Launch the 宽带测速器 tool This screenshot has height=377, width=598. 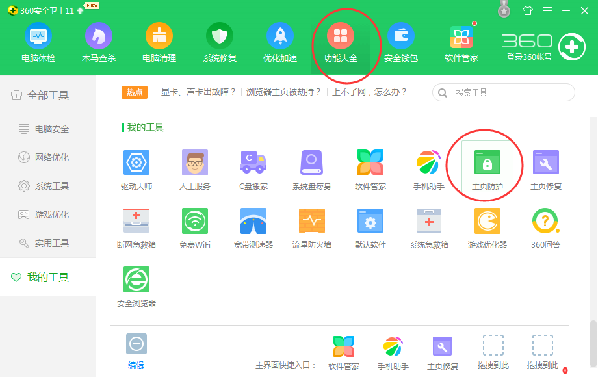coord(253,229)
